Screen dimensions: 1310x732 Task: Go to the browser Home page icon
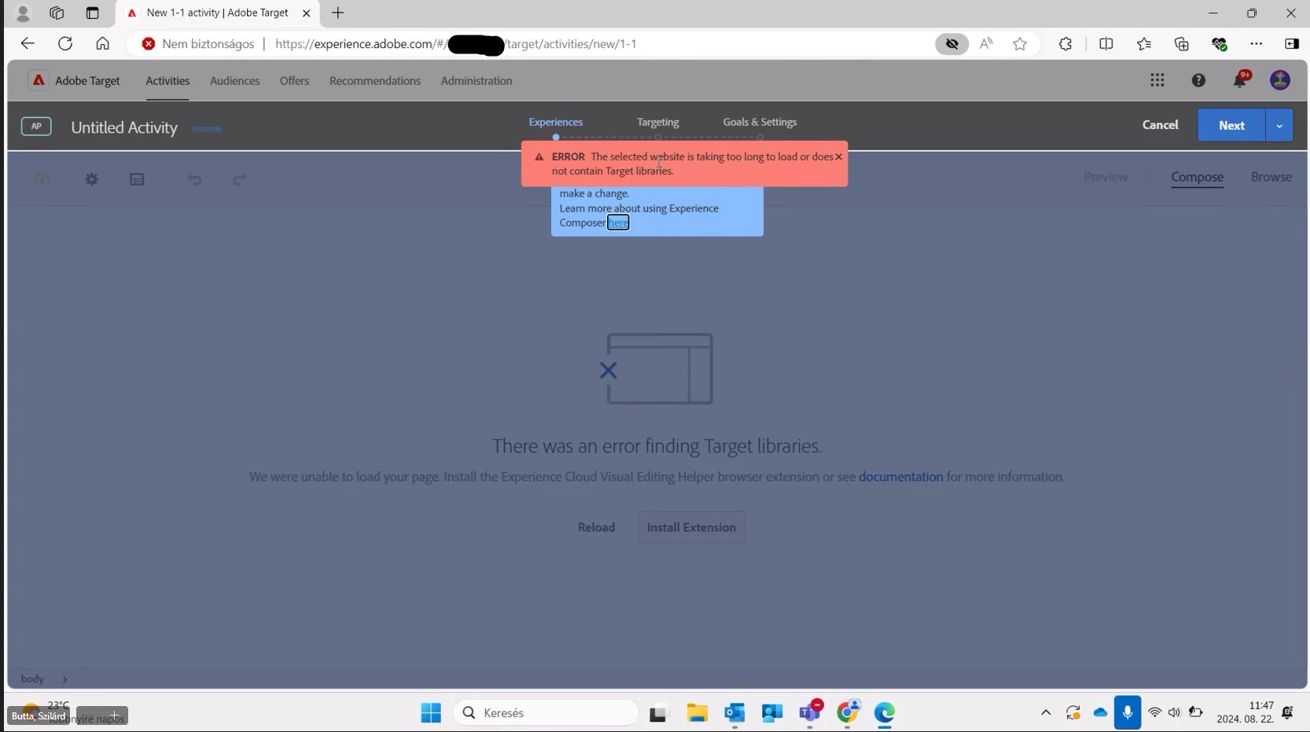(x=102, y=44)
